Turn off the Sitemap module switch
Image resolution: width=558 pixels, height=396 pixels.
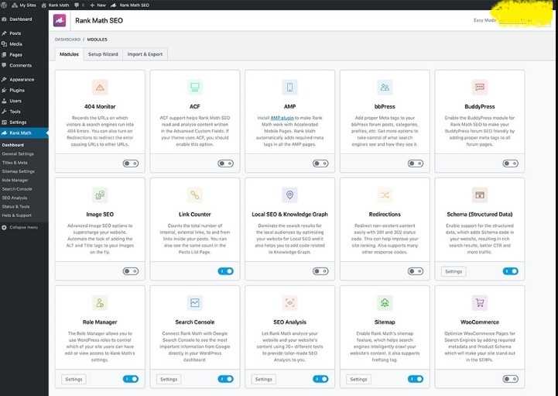[x=416, y=379]
